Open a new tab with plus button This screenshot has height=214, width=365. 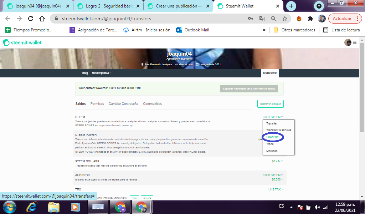[291, 6]
